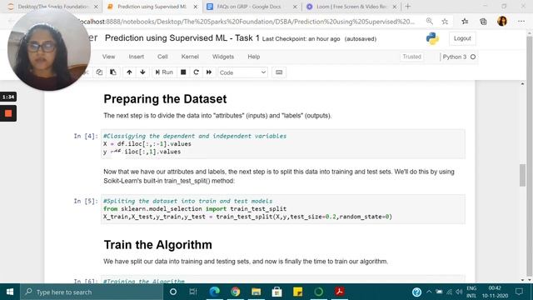Screen dimensions: 533x300
Task: Open Google Chrome from taskbar
Action: tap(235, 292)
